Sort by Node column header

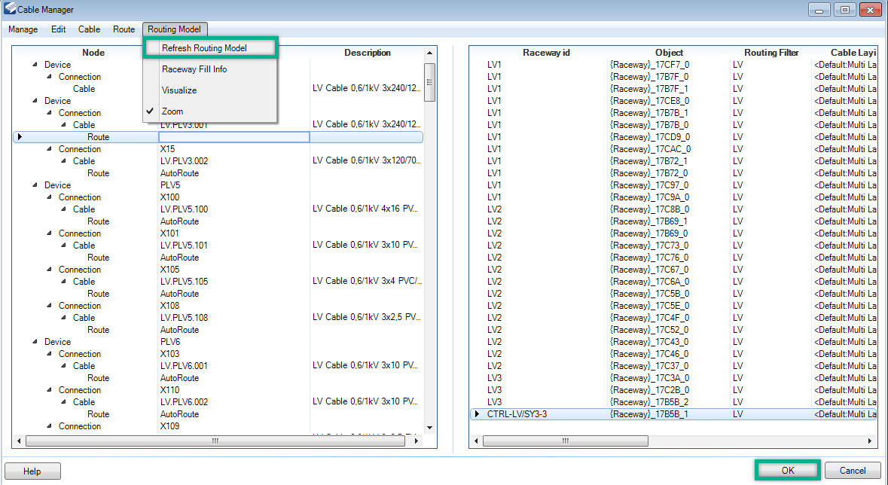click(93, 53)
